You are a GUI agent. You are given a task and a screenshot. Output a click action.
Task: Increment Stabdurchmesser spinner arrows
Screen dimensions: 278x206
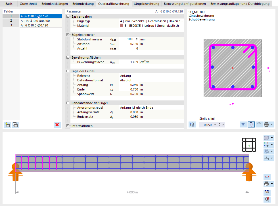137,39
